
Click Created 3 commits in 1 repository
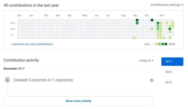click(x=43, y=80)
